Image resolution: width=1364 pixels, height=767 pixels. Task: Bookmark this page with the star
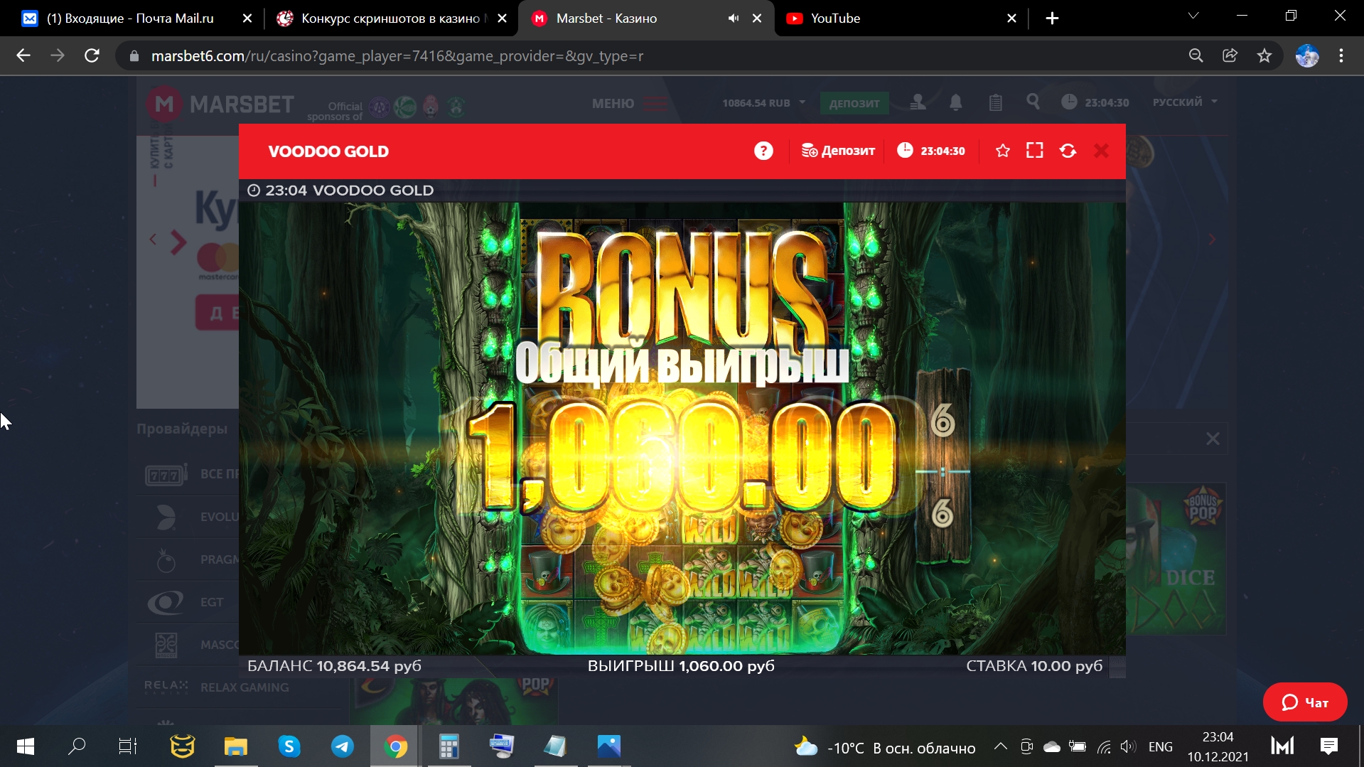[1264, 55]
